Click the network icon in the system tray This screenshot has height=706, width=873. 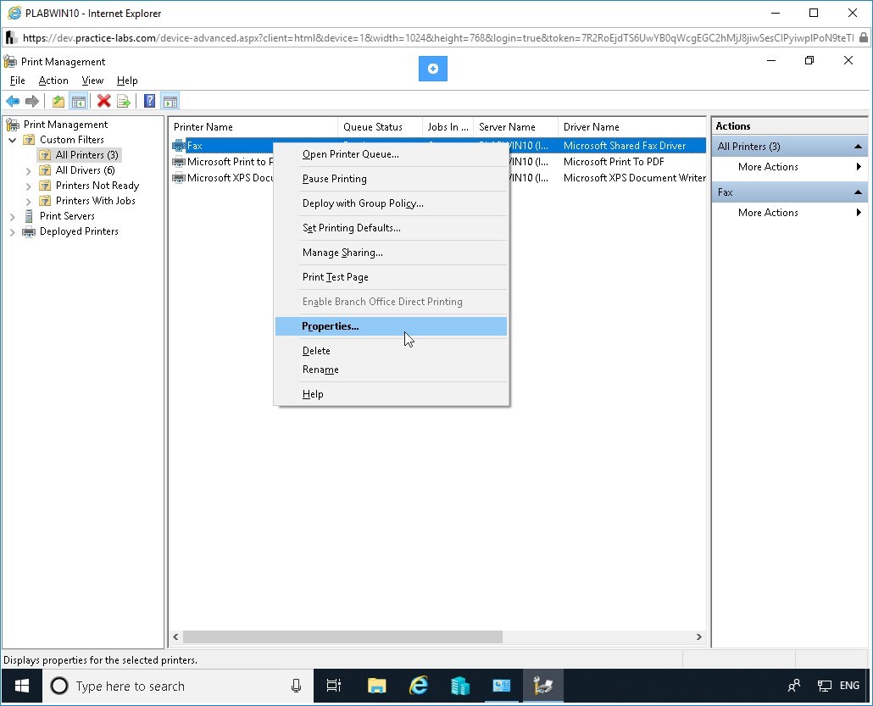click(x=824, y=686)
